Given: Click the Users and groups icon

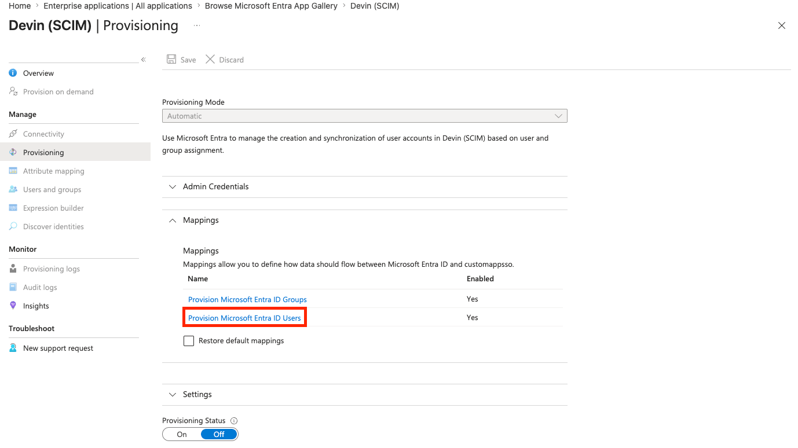Looking at the screenshot, I should (13, 189).
